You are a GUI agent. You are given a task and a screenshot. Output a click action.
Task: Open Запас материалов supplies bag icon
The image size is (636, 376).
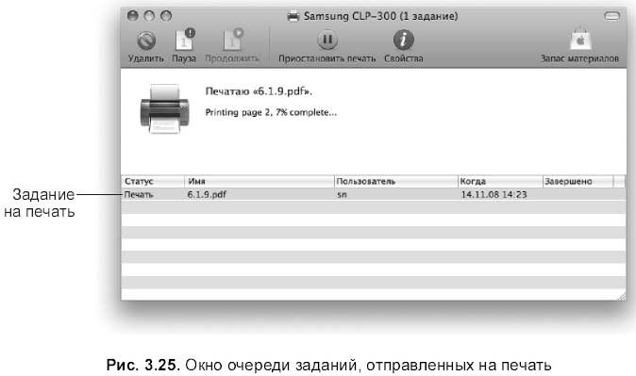click(580, 40)
